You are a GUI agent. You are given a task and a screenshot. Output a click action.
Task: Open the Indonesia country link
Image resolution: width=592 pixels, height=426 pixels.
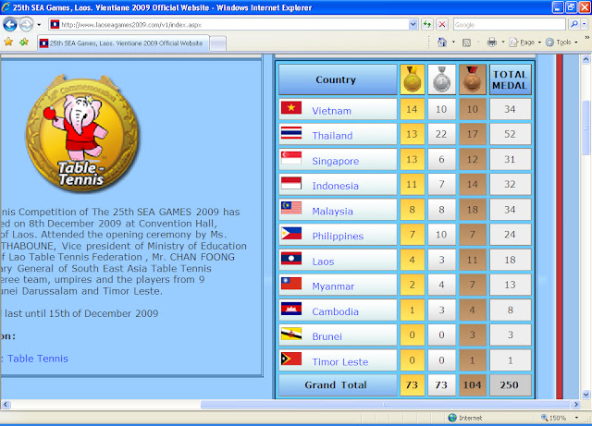(335, 186)
